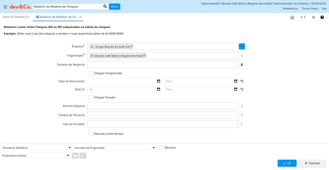329x170 pixels.
Task: Check the Cheque Trocado option
Action: coord(91,97)
